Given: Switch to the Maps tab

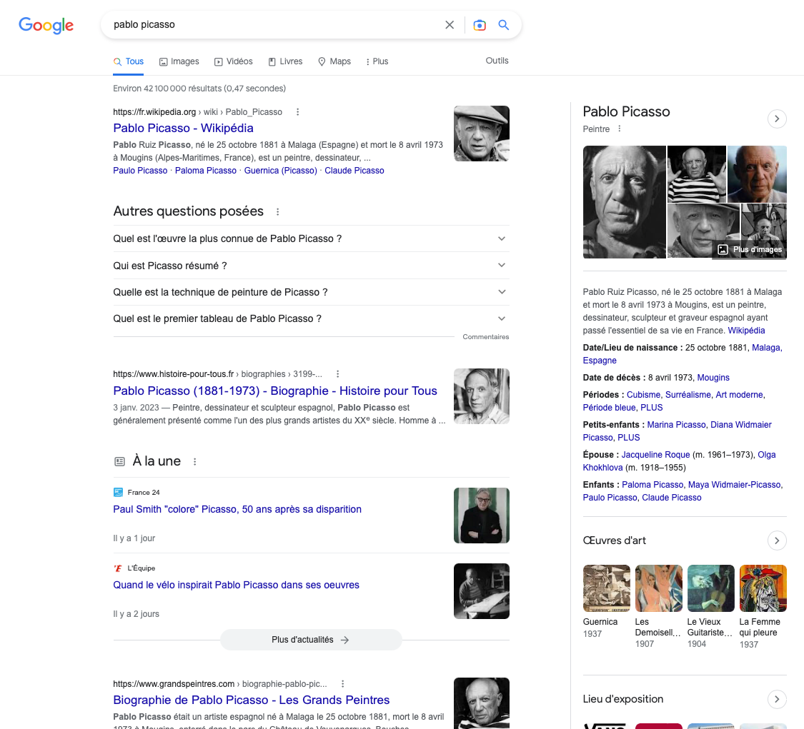Looking at the screenshot, I should (x=334, y=61).
